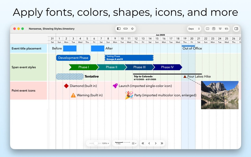
Task: Click the green Phase I arrow
Action: [x=84, y=67]
